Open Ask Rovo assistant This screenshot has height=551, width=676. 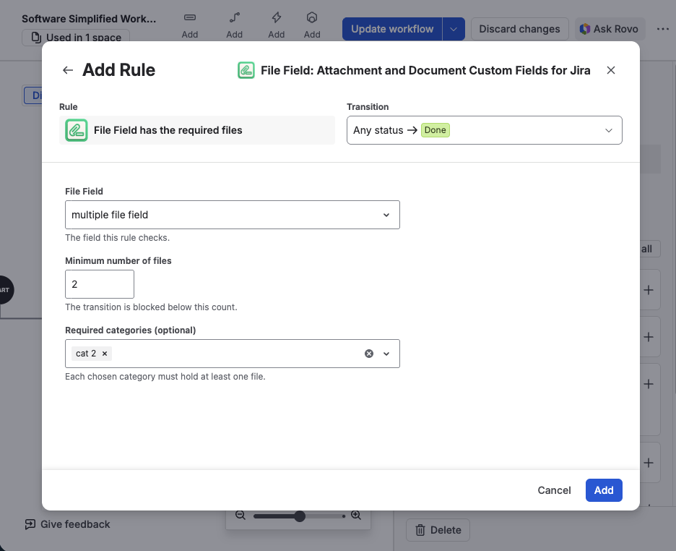pyautogui.click(x=610, y=29)
